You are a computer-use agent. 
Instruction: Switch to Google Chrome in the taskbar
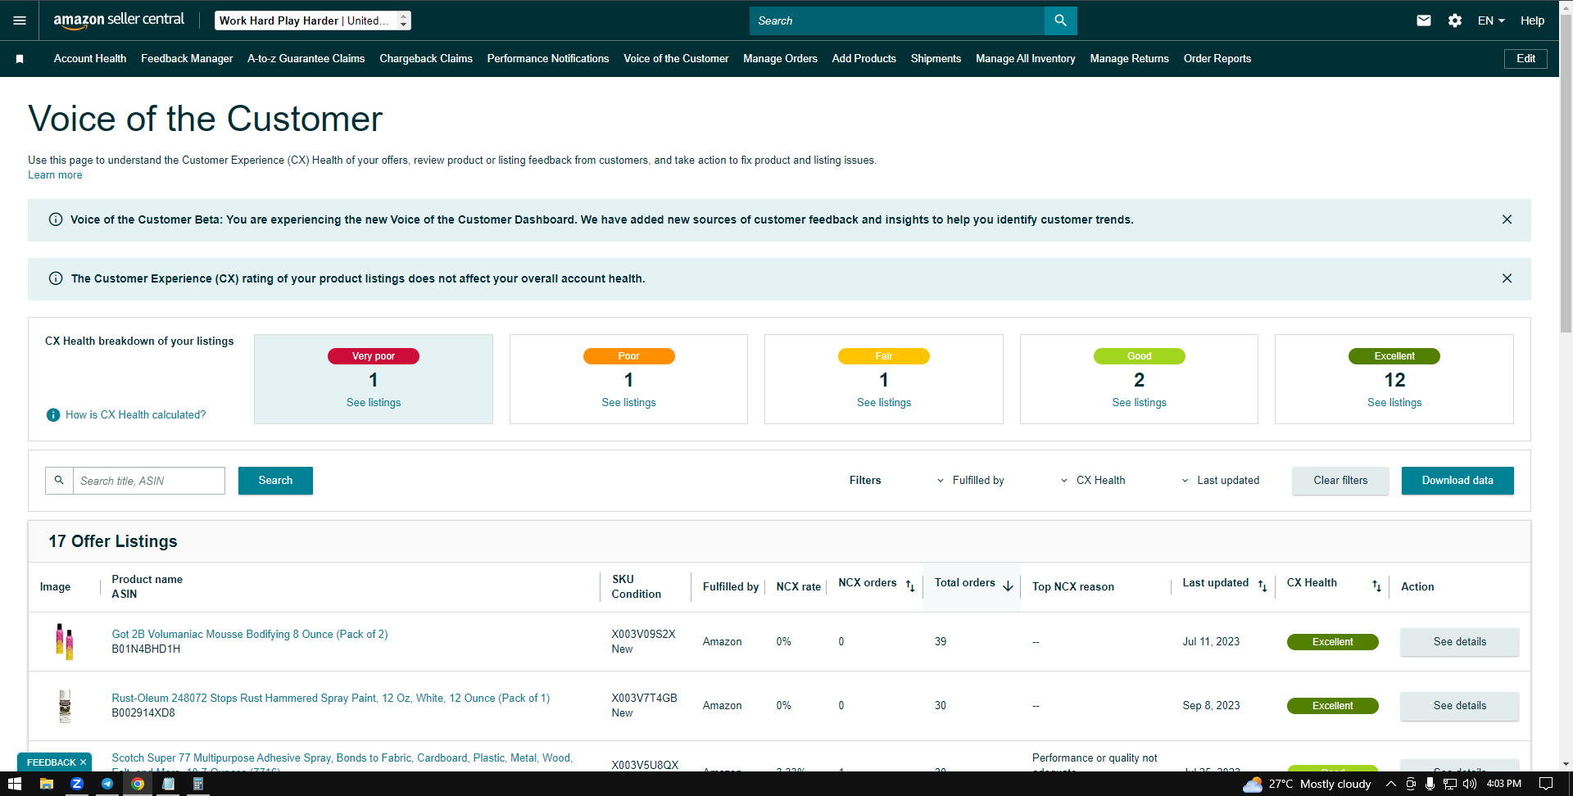138,784
